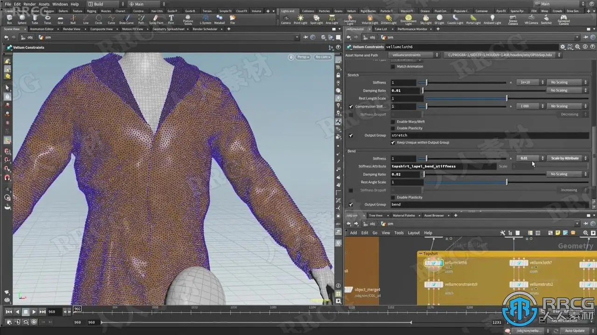The width and height of the screenshot is (597, 335).
Task: Click the Sky Light shelf tool
Action: coord(426,19)
